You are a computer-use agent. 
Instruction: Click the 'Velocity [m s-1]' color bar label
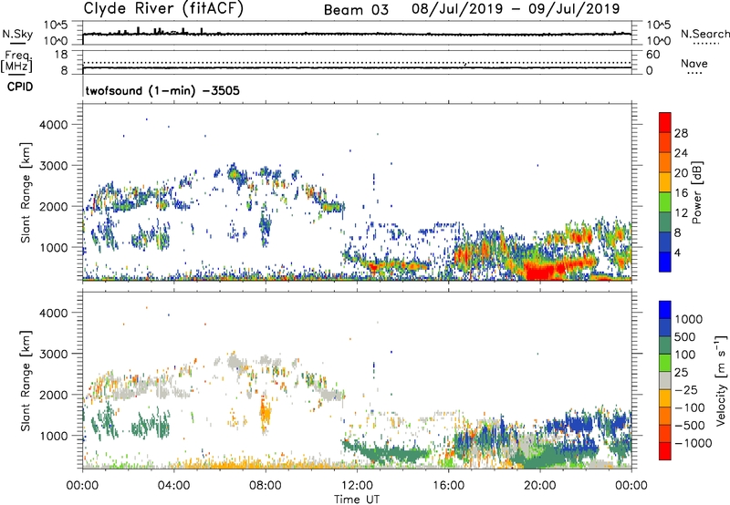coord(721,380)
